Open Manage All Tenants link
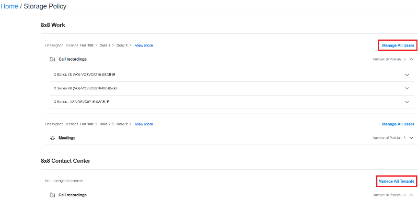 tap(397, 181)
